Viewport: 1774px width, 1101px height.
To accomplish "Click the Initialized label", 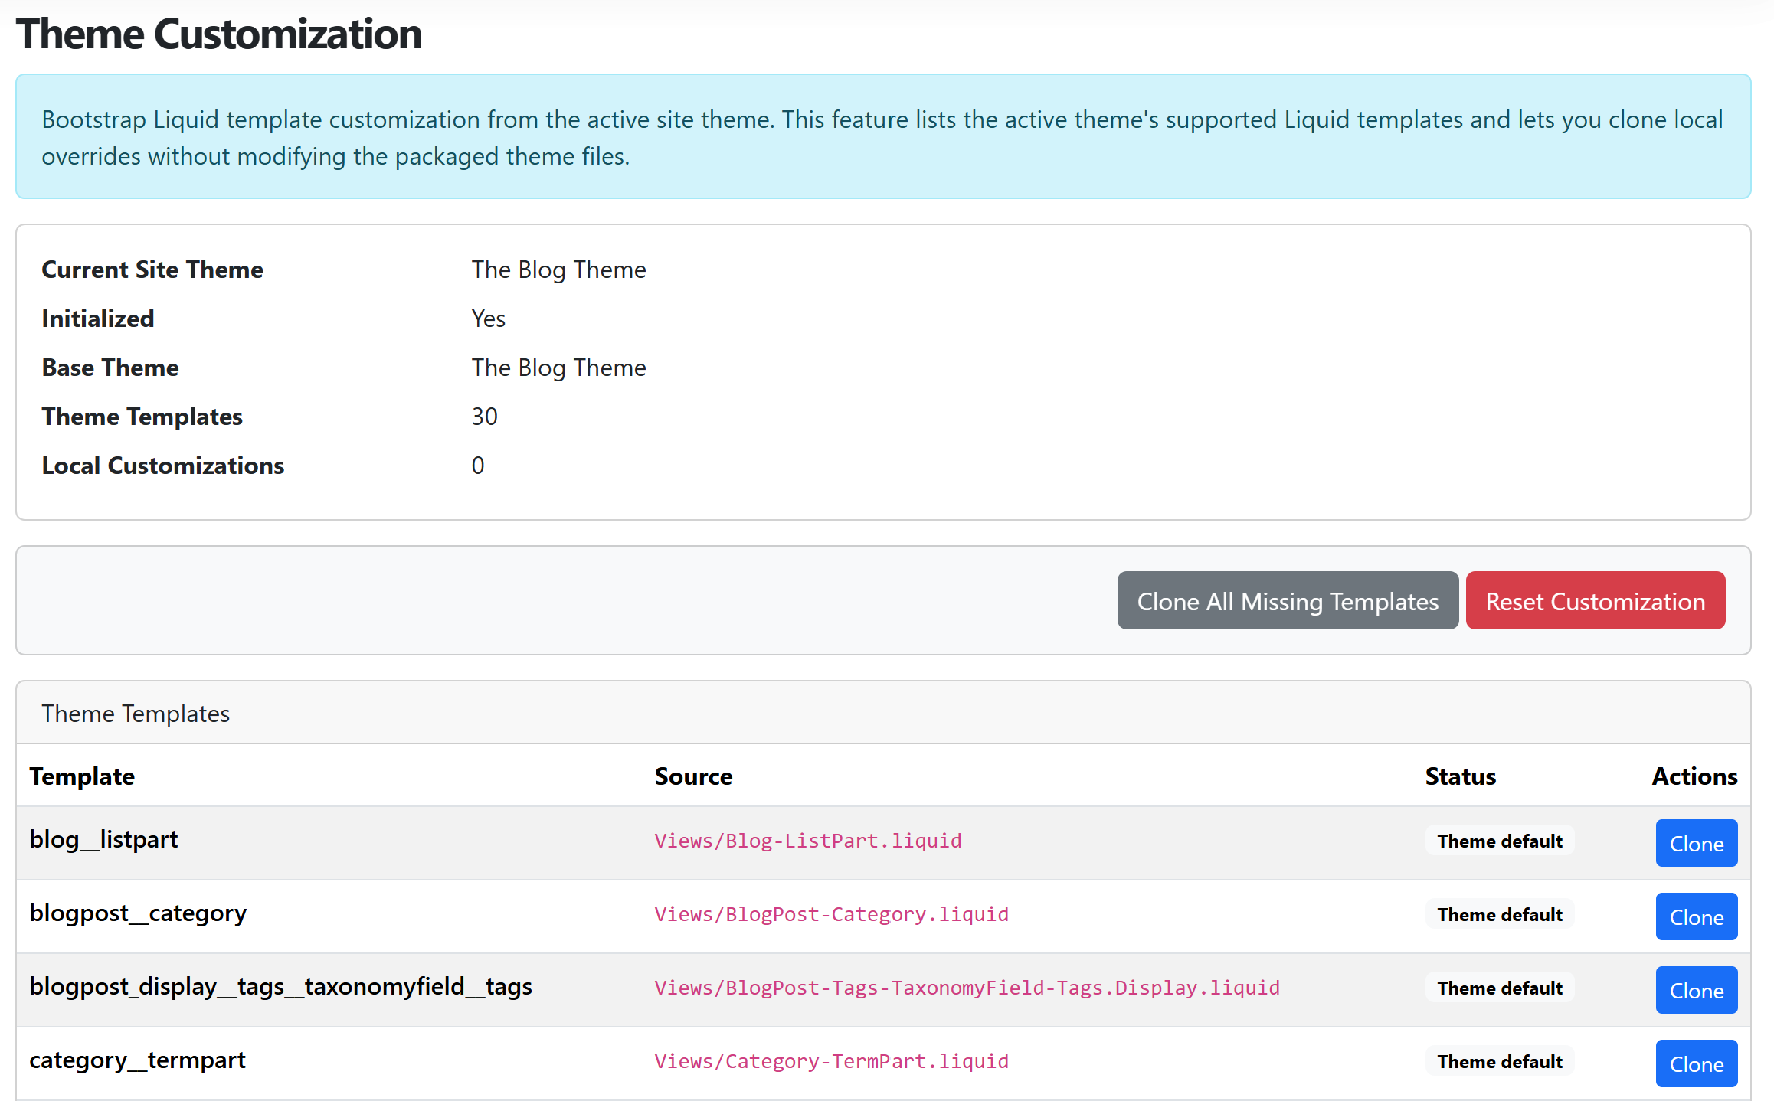I will pyautogui.click(x=98, y=319).
